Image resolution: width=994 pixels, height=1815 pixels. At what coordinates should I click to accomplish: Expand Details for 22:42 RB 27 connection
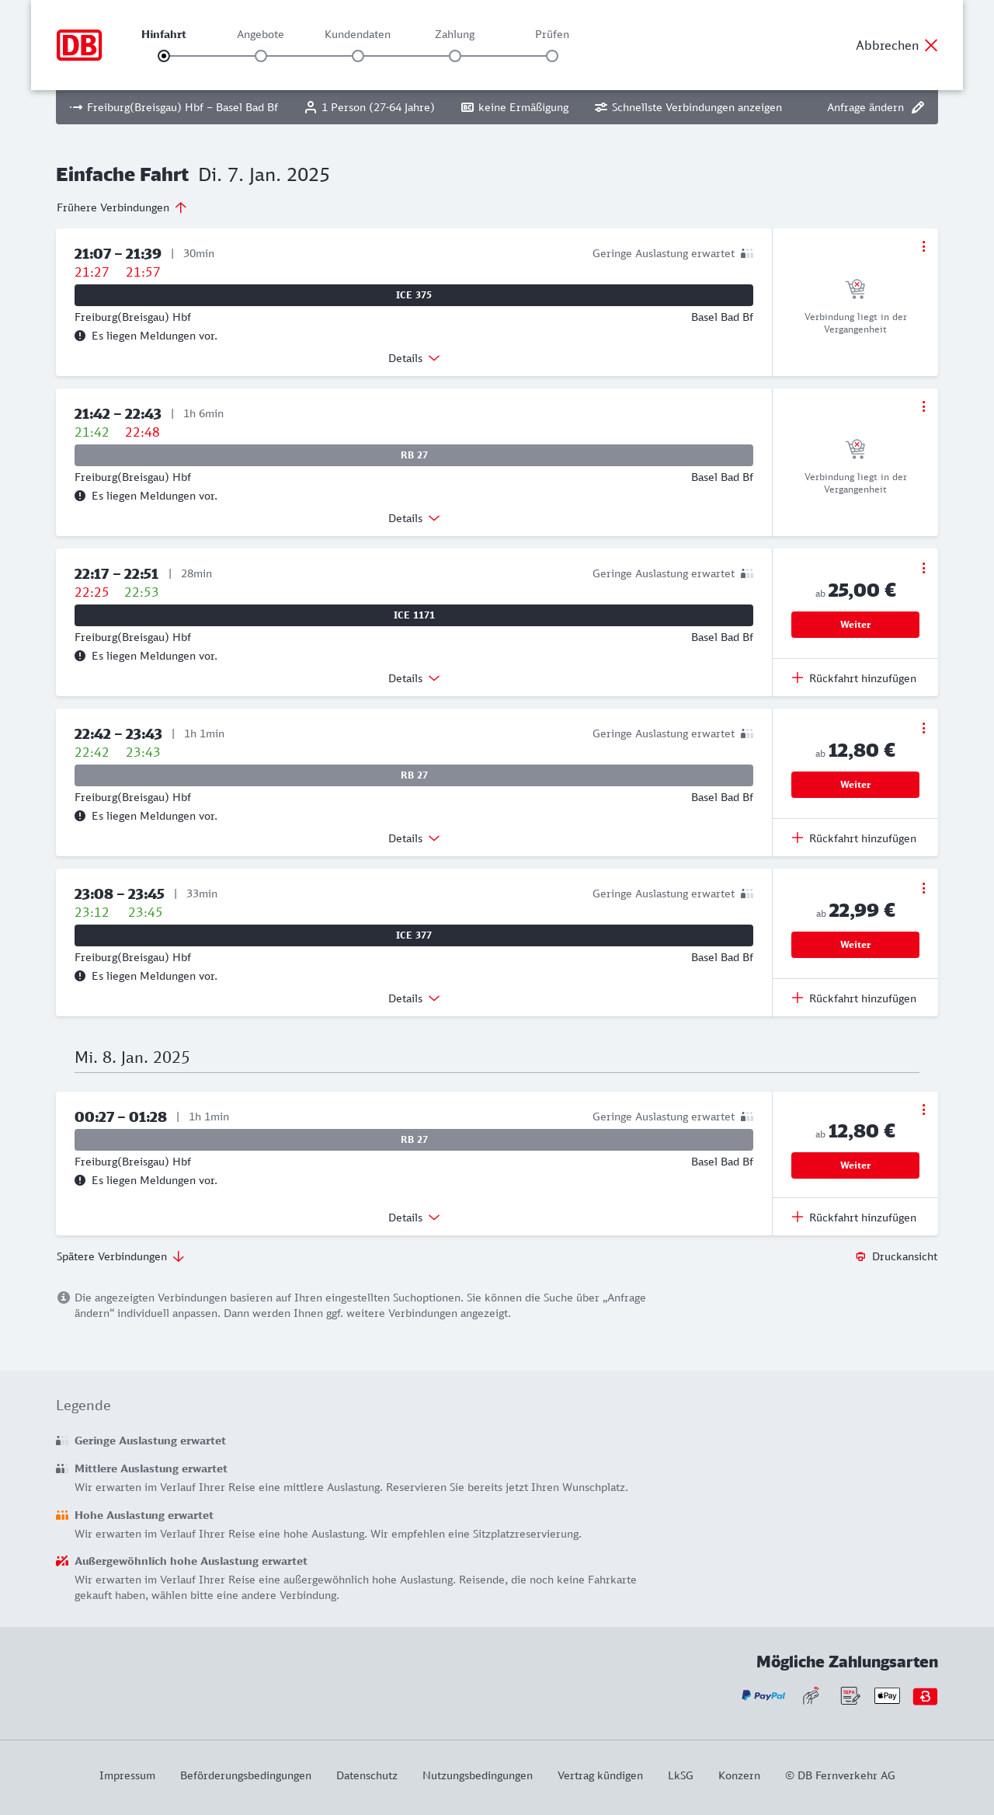414,838
